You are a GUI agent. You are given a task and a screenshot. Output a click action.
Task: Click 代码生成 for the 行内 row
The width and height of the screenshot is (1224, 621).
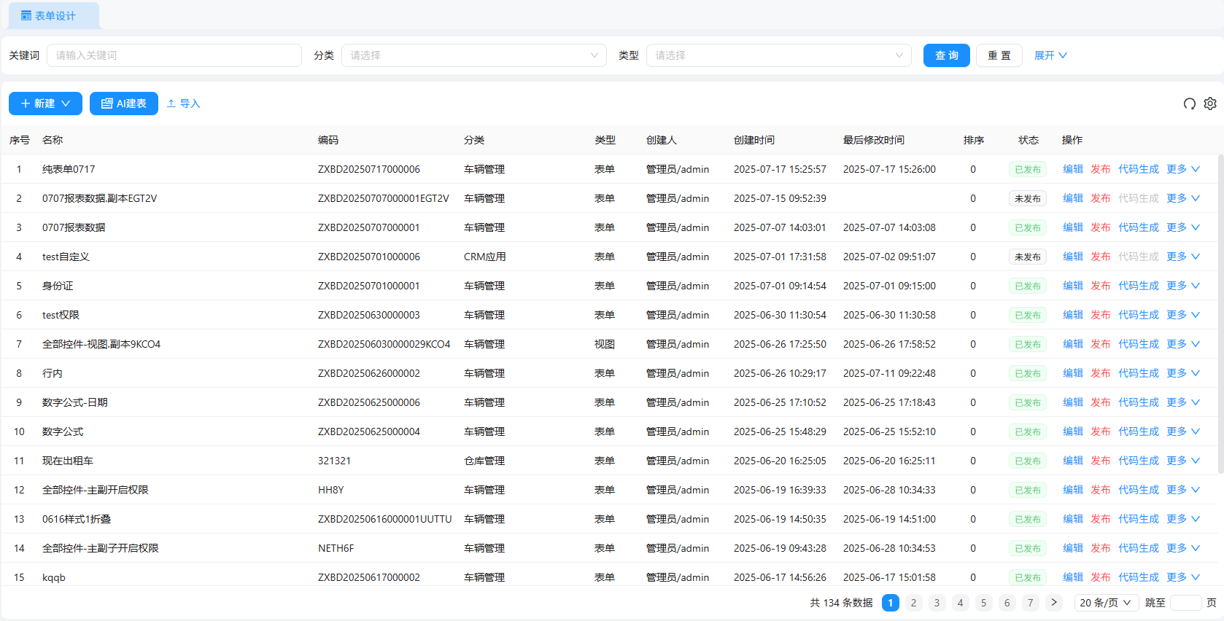(x=1138, y=373)
